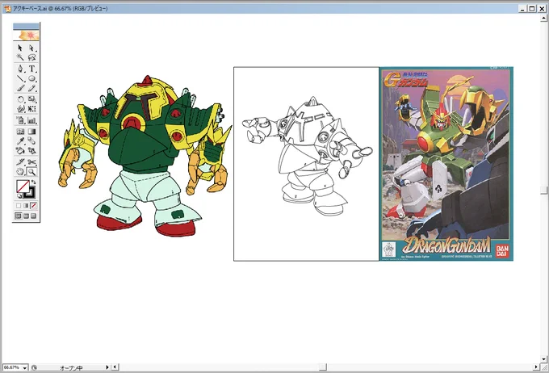The height and width of the screenshot is (373, 549).
Task: Choose the Ellipse shape tool
Action: click(x=31, y=78)
